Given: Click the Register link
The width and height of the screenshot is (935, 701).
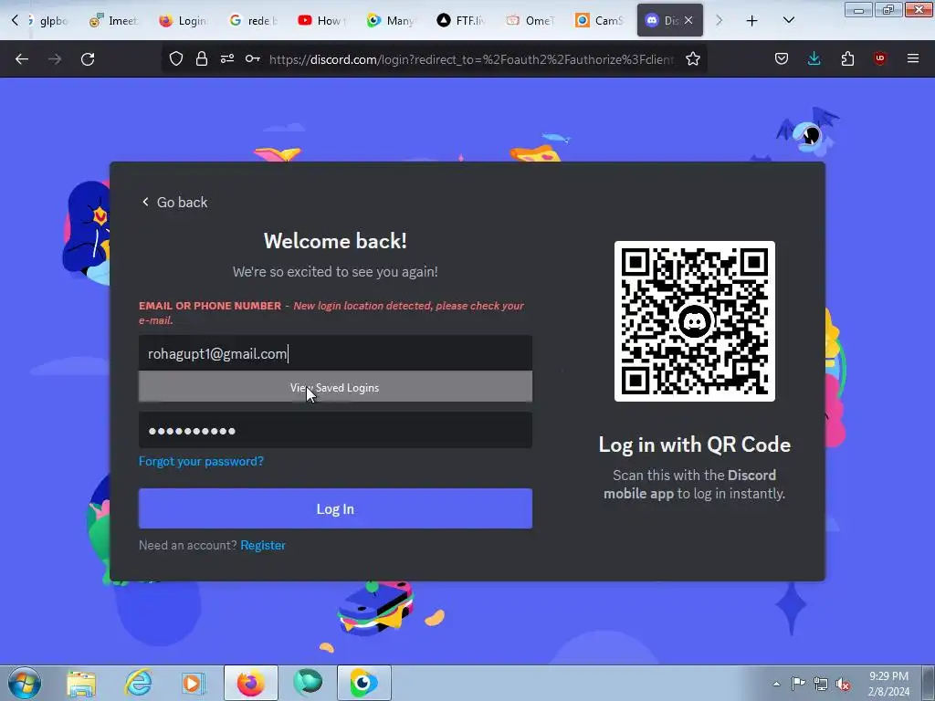Looking at the screenshot, I should pyautogui.click(x=263, y=545).
